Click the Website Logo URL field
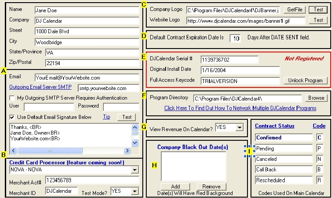 tap(246, 21)
